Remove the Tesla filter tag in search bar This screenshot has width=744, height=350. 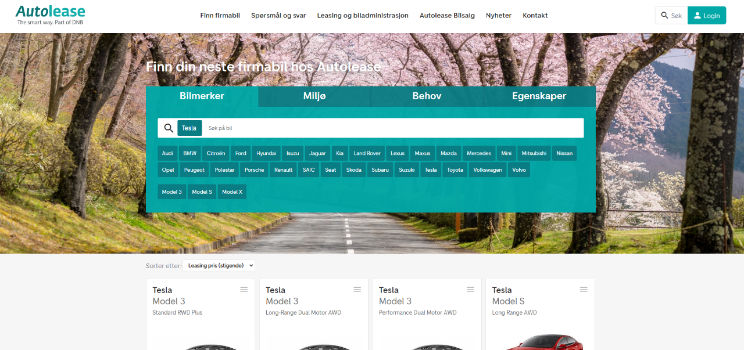click(x=189, y=128)
